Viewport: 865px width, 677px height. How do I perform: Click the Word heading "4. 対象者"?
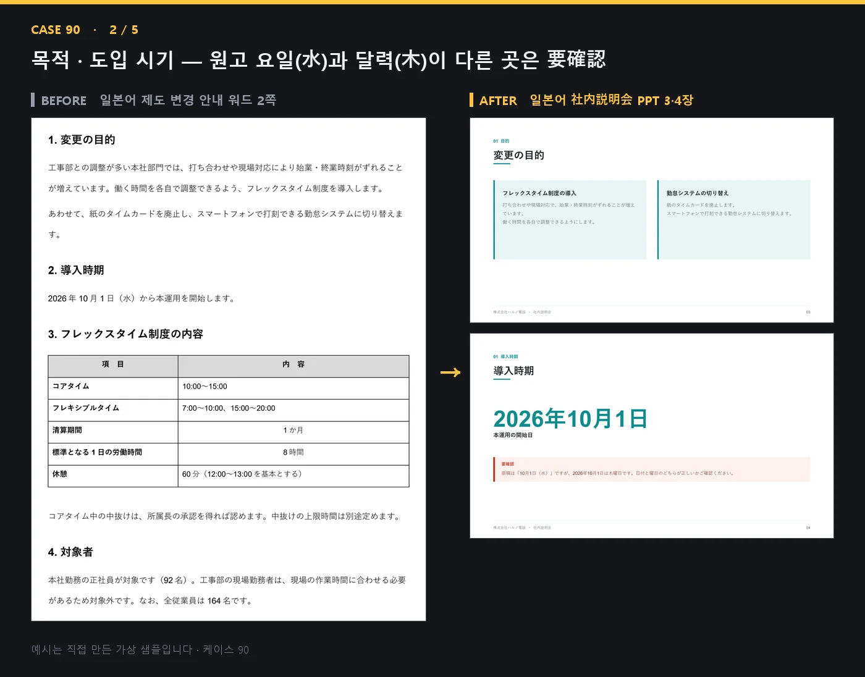(70, 552)
